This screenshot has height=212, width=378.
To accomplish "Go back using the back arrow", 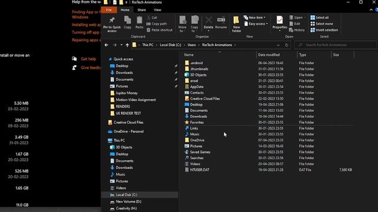I will [106, 45].
